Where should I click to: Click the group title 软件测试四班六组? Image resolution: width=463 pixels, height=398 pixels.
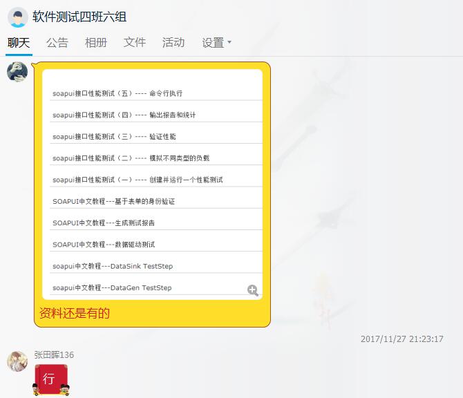(79, 17)
